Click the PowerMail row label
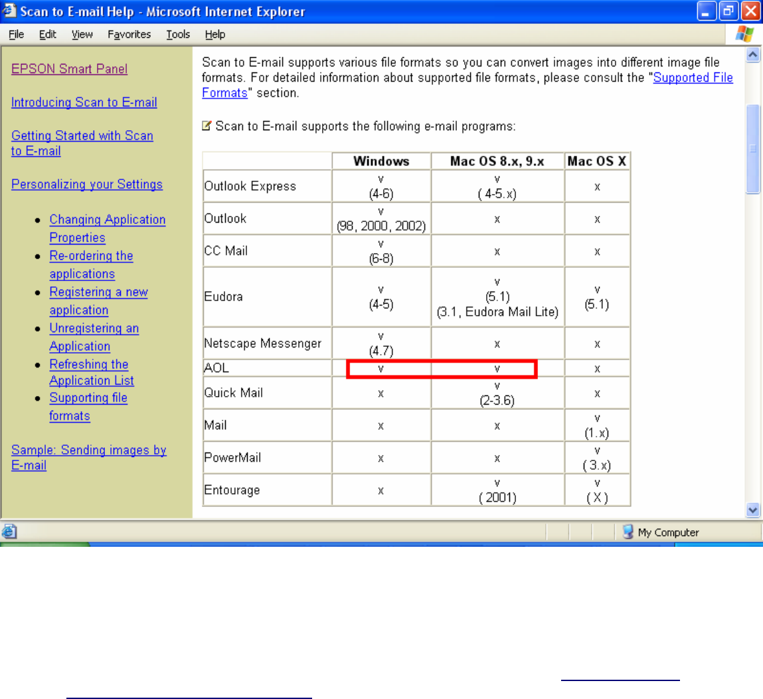The width and height of the screenshot is (763, 699). click(x=232, y=458)
